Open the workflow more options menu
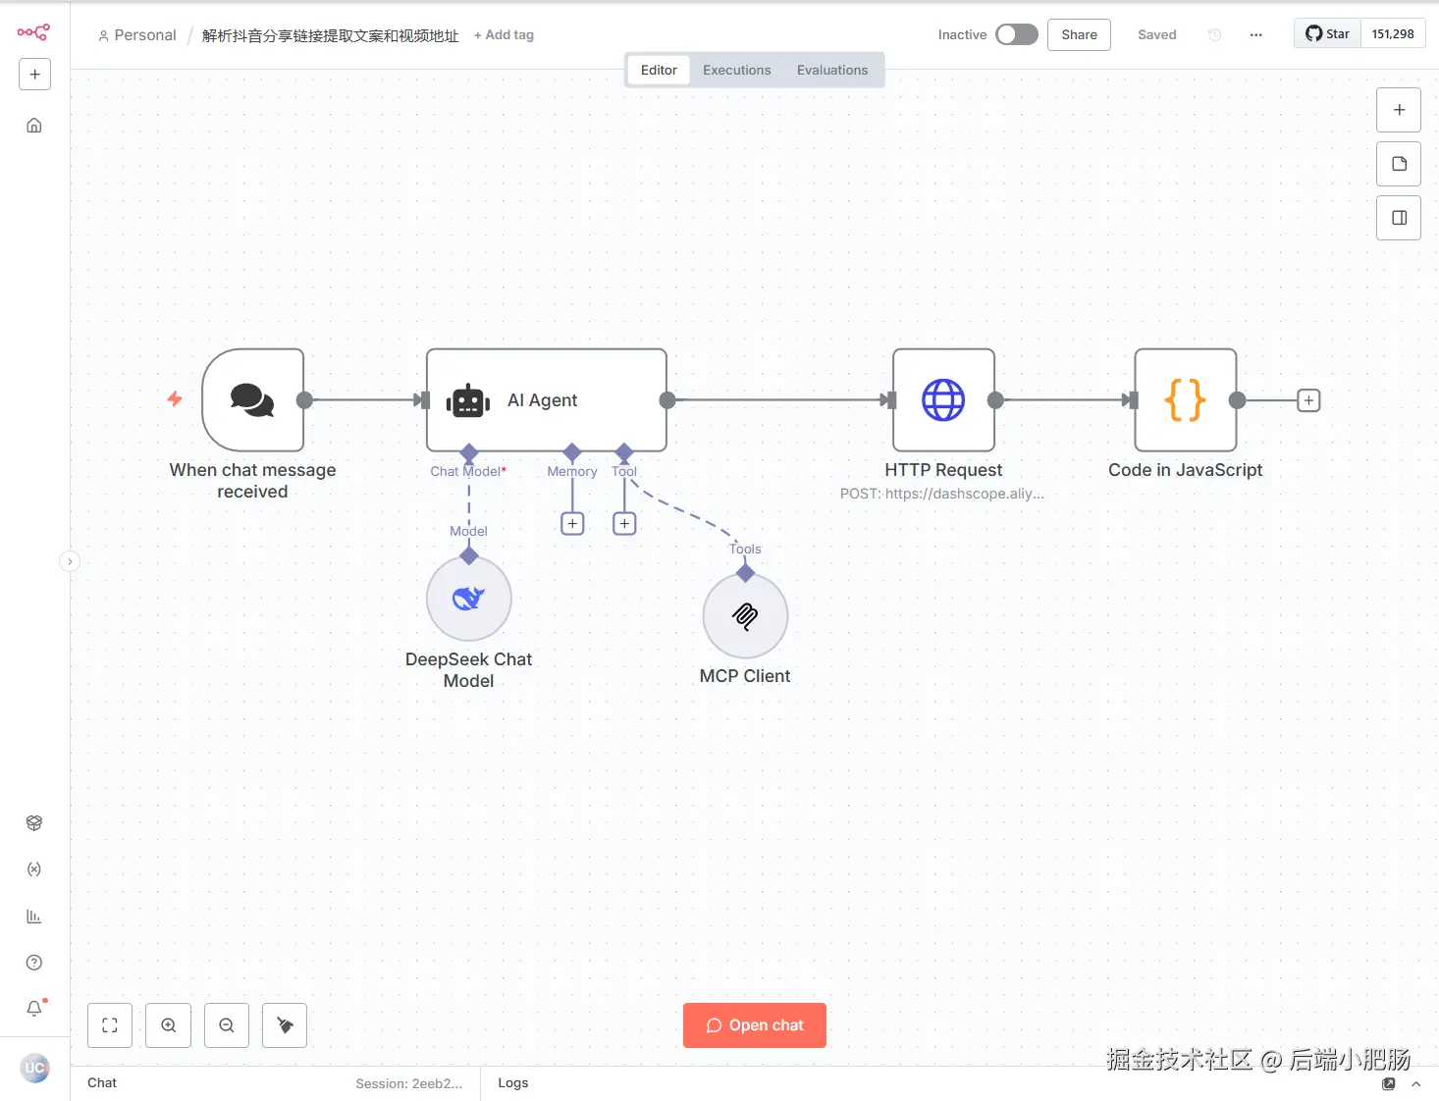 pos(1255,35)
